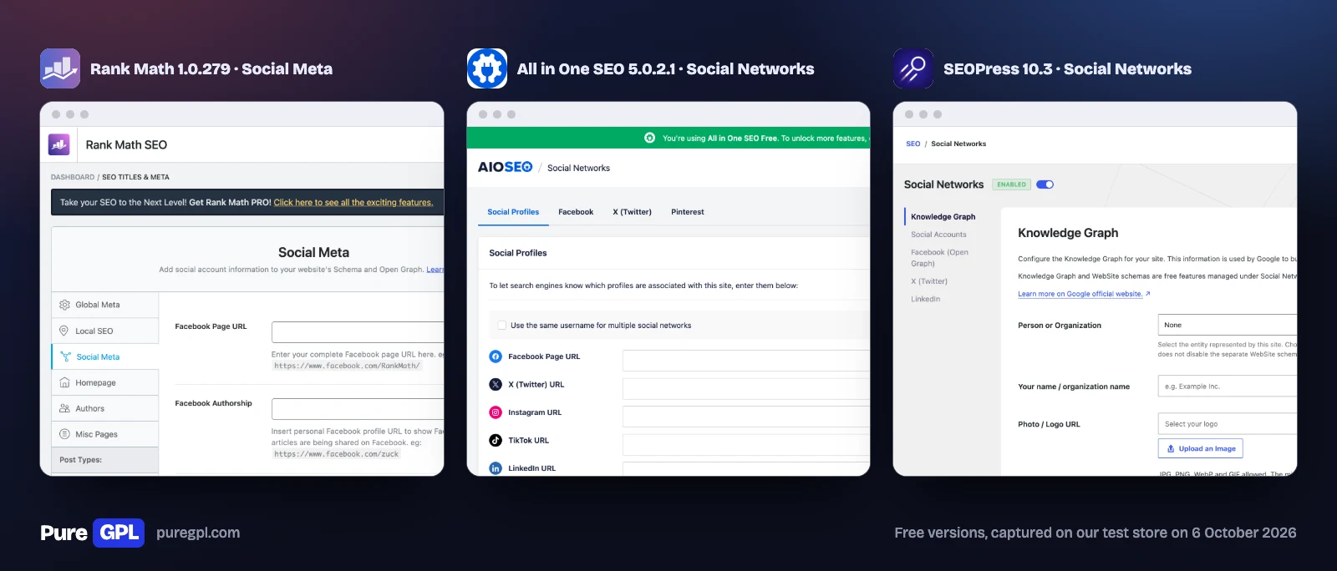Open the Social Meta tab in Rank Math
Screen dimensions: 1337x571
tap(104, 356)
